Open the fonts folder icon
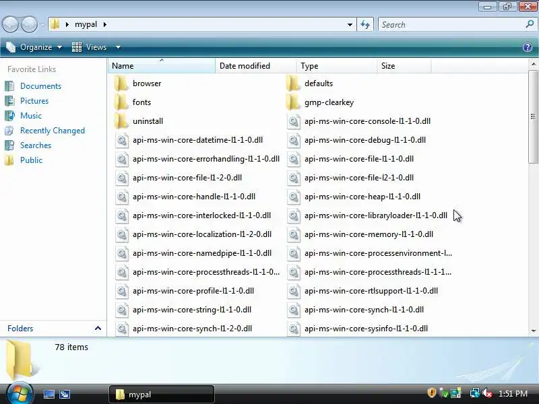 121,102
